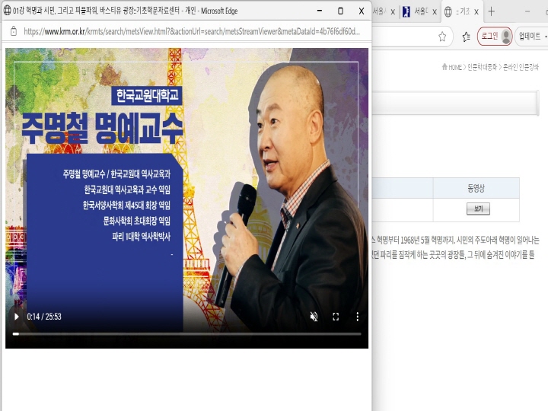
Task: Click the popup address URL
Action: (x=190, y=31)
